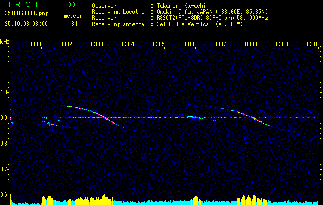This screenshot has height=205, width=323.
Task: Click the 0.7 kHz axis label
Action: tap(4, 169)
